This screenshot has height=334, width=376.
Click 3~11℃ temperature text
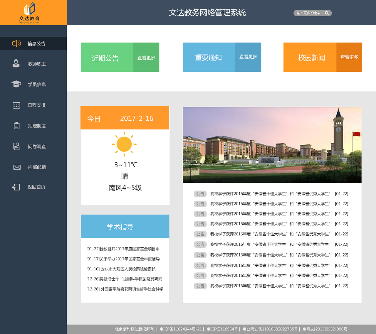(126, 165)
